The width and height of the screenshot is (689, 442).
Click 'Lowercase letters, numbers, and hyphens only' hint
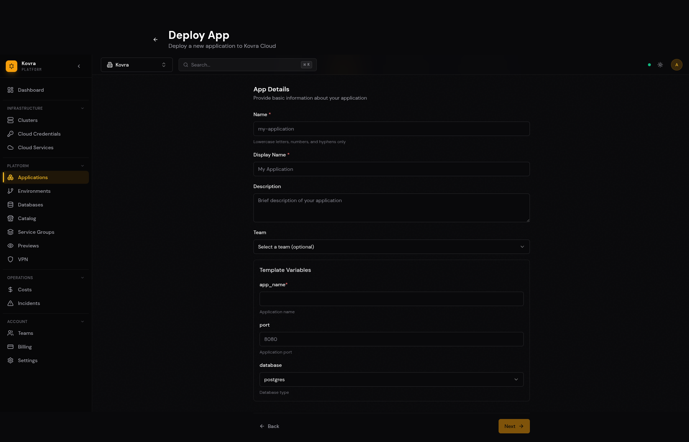click(300, 142)
